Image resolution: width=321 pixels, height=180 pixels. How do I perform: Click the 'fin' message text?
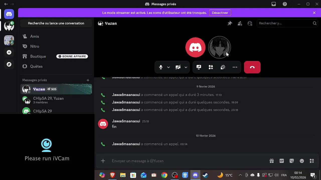pos(114,126)
